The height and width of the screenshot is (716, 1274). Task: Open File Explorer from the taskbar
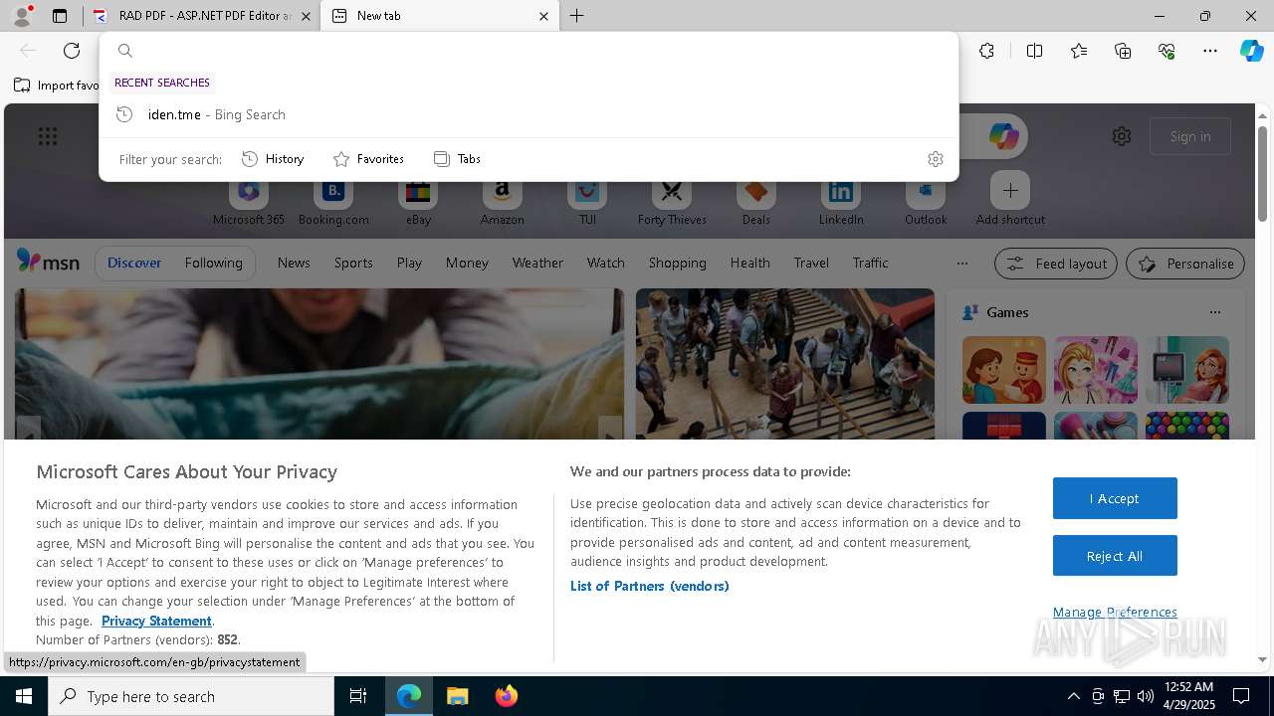(x=457, y=696)
